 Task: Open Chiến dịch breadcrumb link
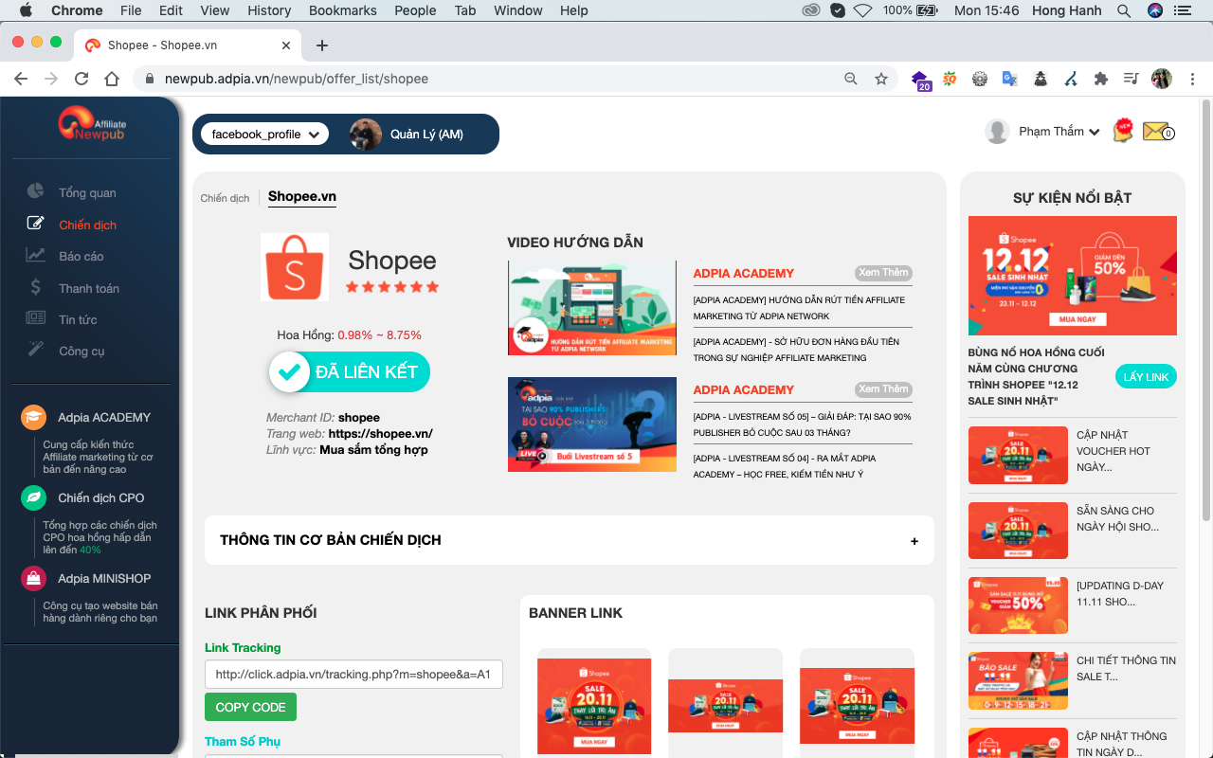point(225,198)
